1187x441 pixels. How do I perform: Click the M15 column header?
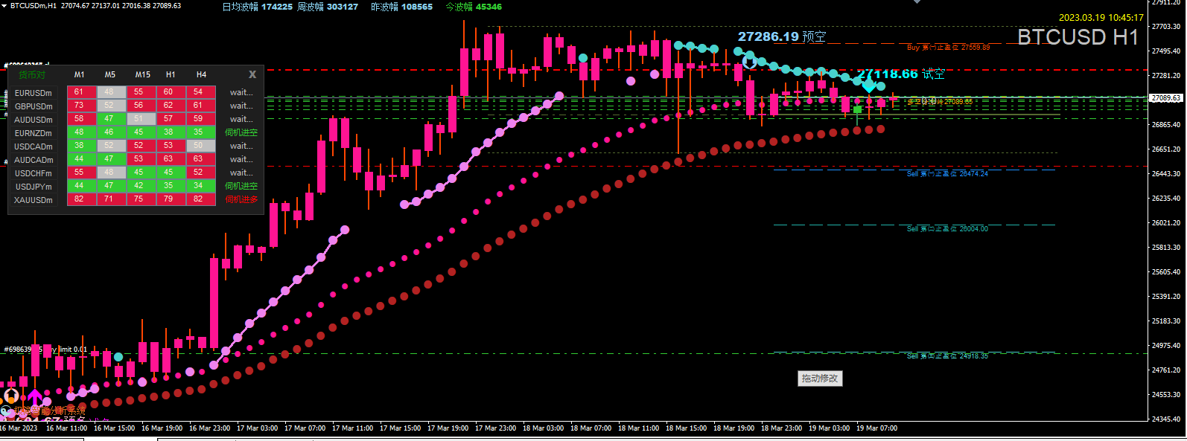(143, 74)
